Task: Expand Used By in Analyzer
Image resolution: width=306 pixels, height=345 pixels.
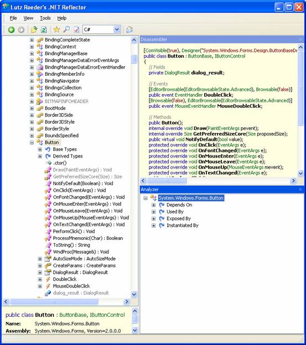Action: point(154,212)
